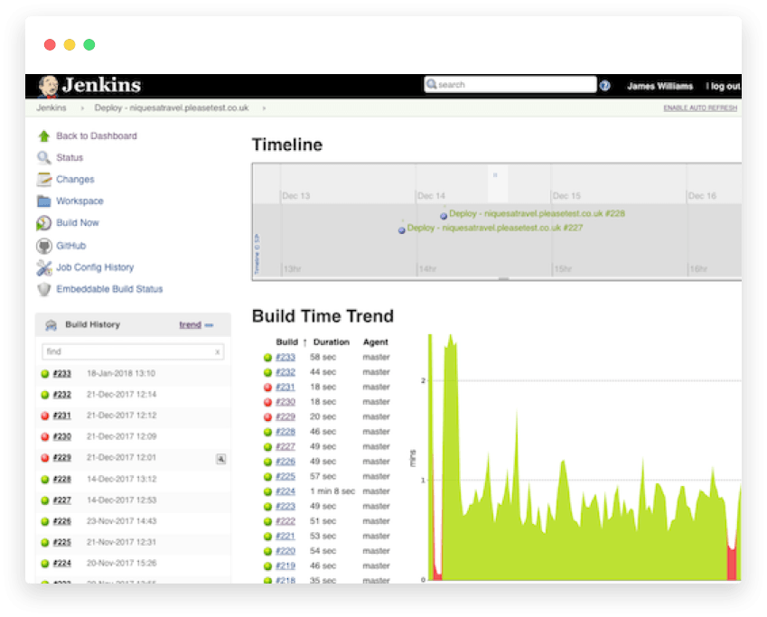Viewport: 767px width, 617px height.
Task: Click the Status magnifier icon
Action: tap(44, 157)
